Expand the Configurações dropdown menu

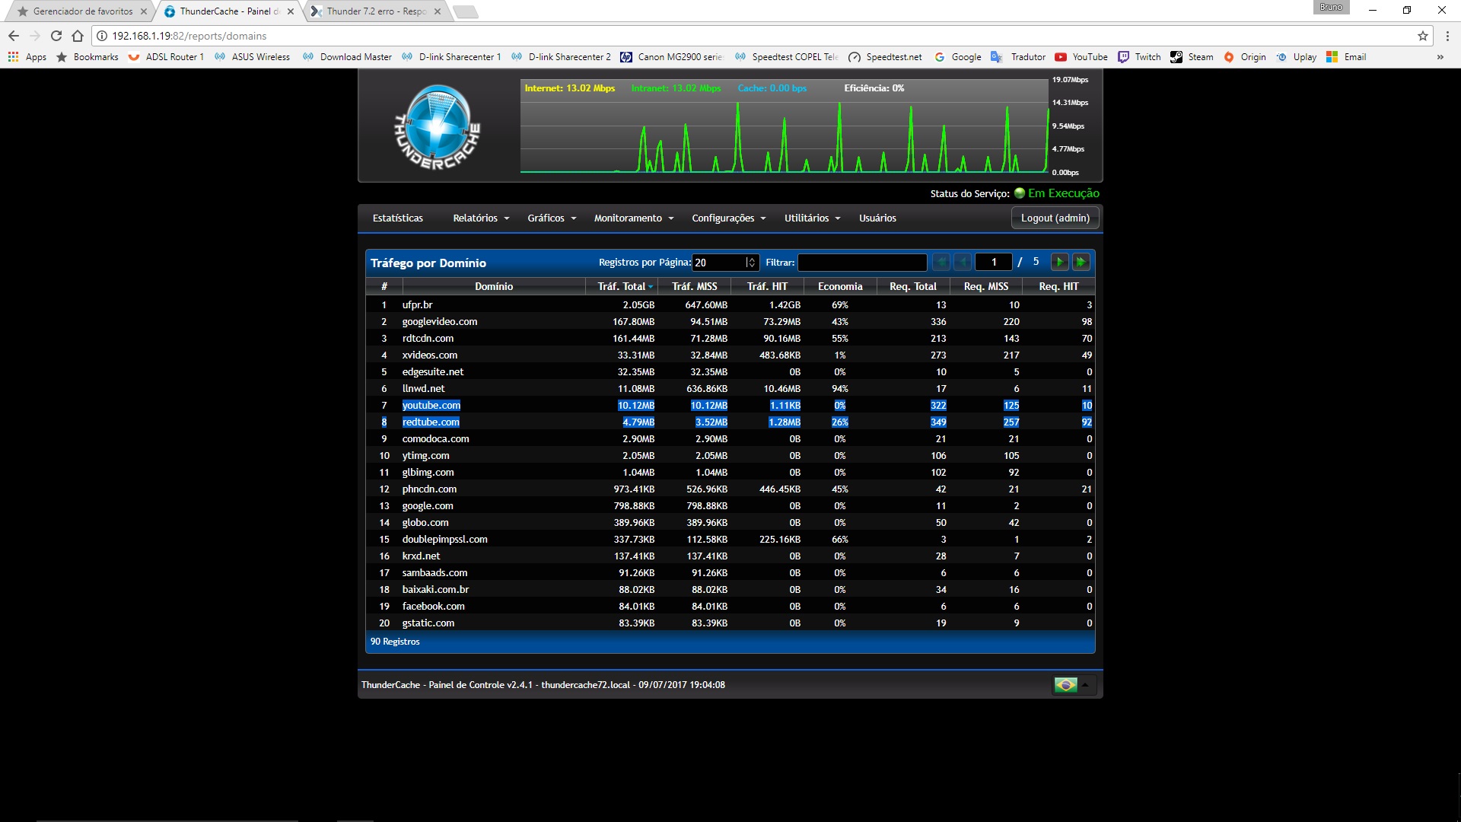click(728, 218)
